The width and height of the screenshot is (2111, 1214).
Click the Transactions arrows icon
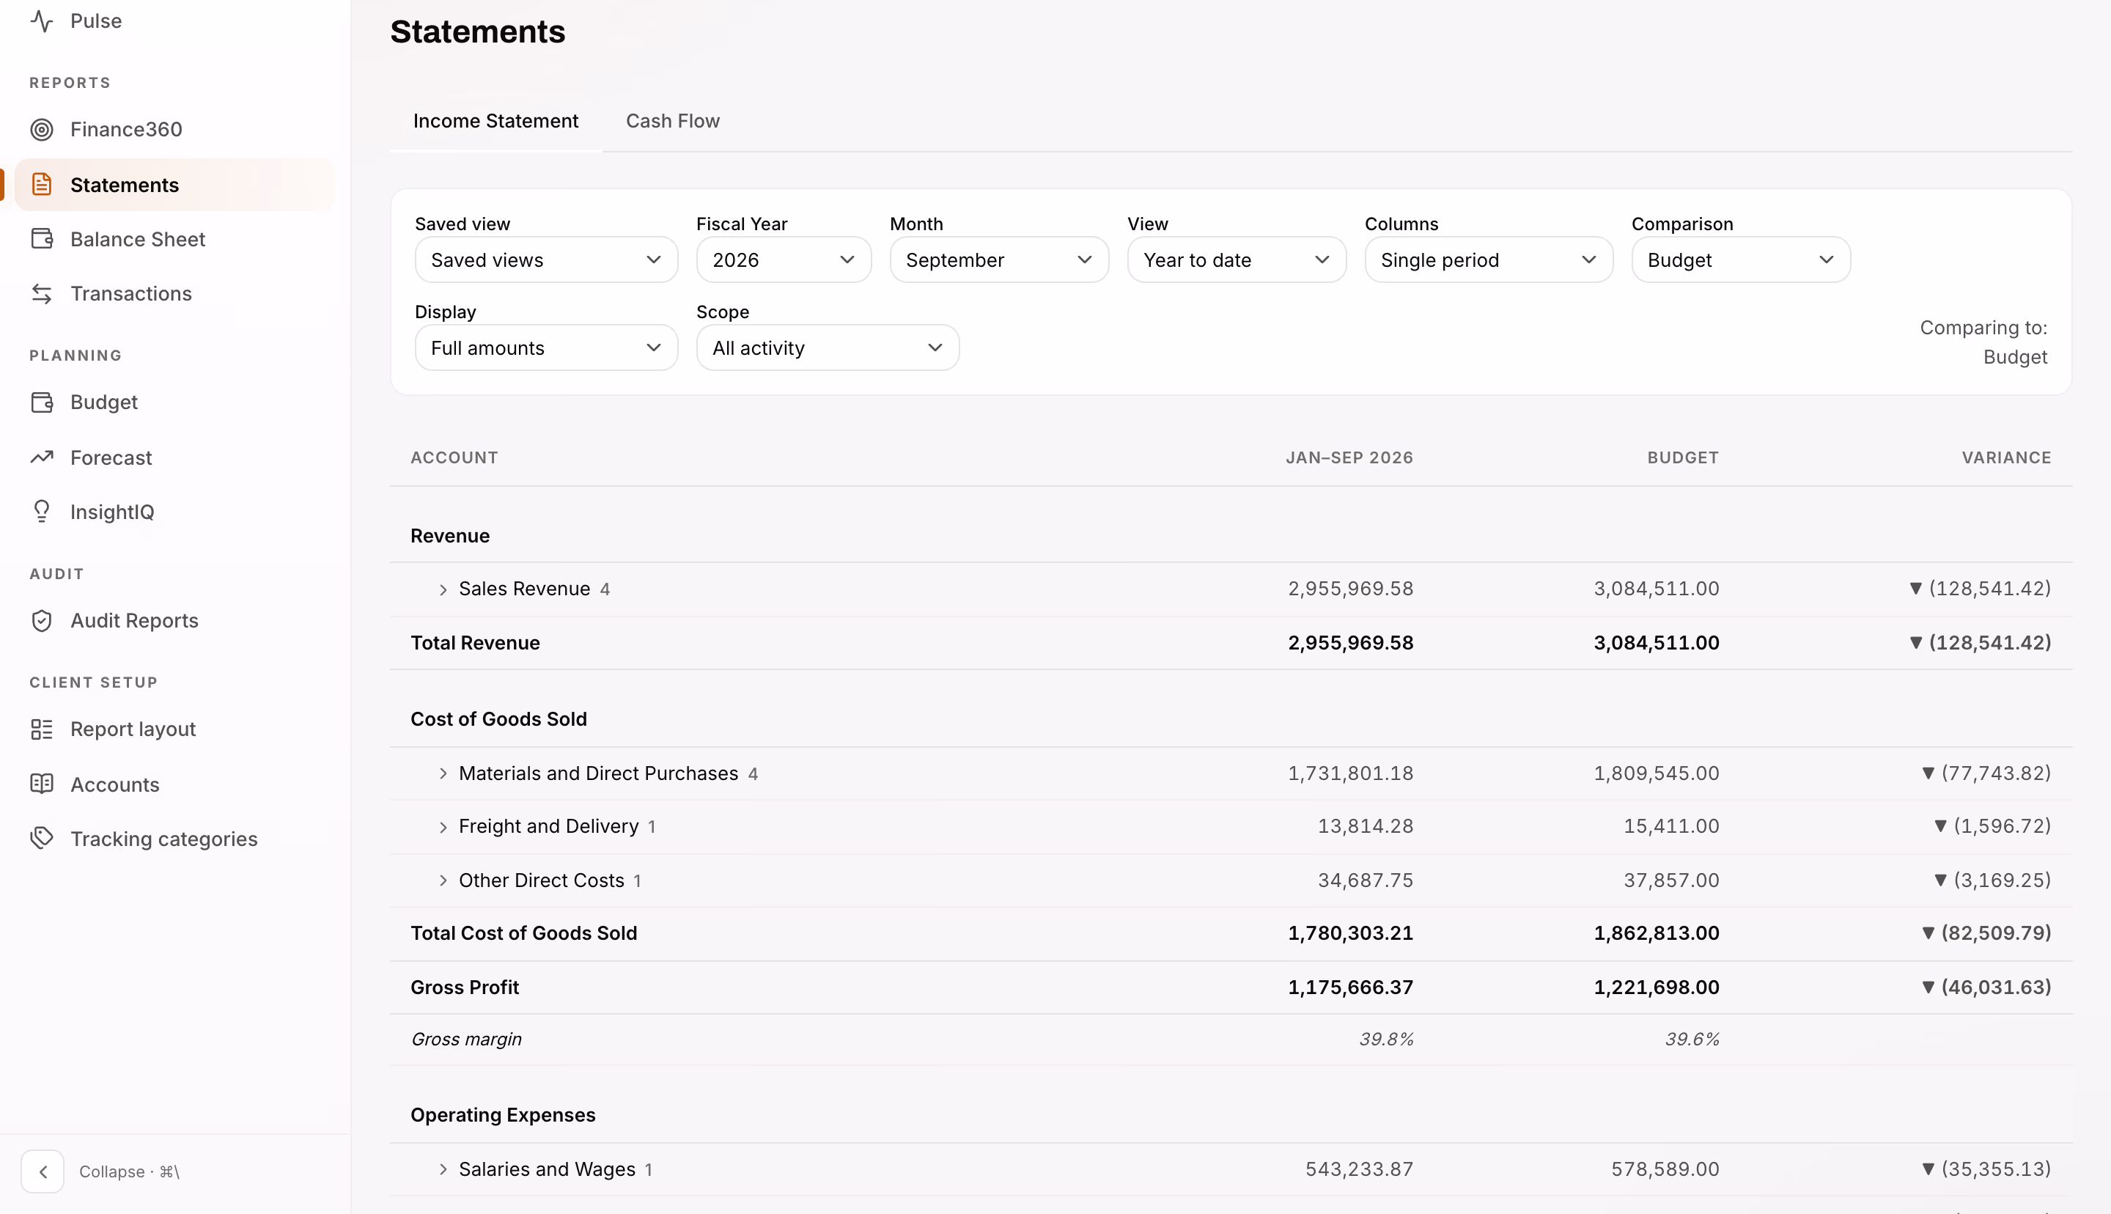42,293
